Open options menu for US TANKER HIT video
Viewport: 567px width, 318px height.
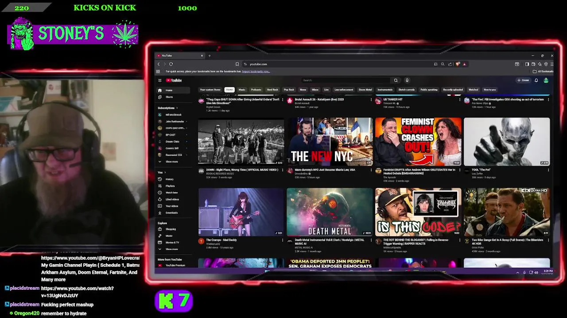click(x=460, y=99)
